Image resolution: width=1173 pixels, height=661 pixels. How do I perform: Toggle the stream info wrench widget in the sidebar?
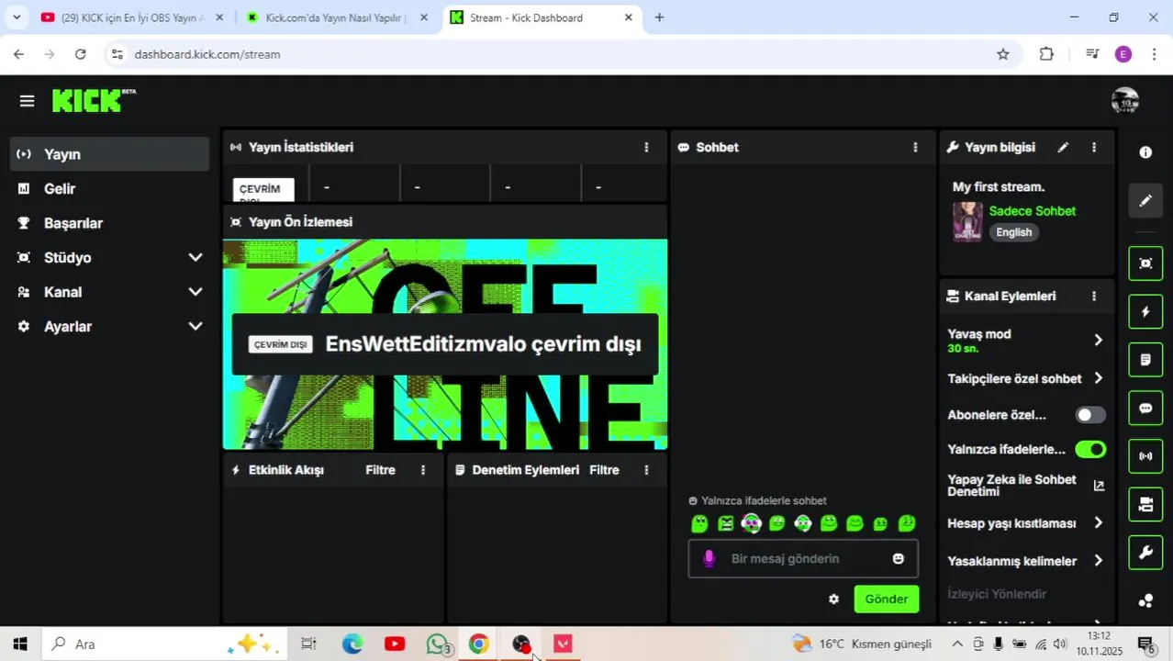pos(1145,553)
